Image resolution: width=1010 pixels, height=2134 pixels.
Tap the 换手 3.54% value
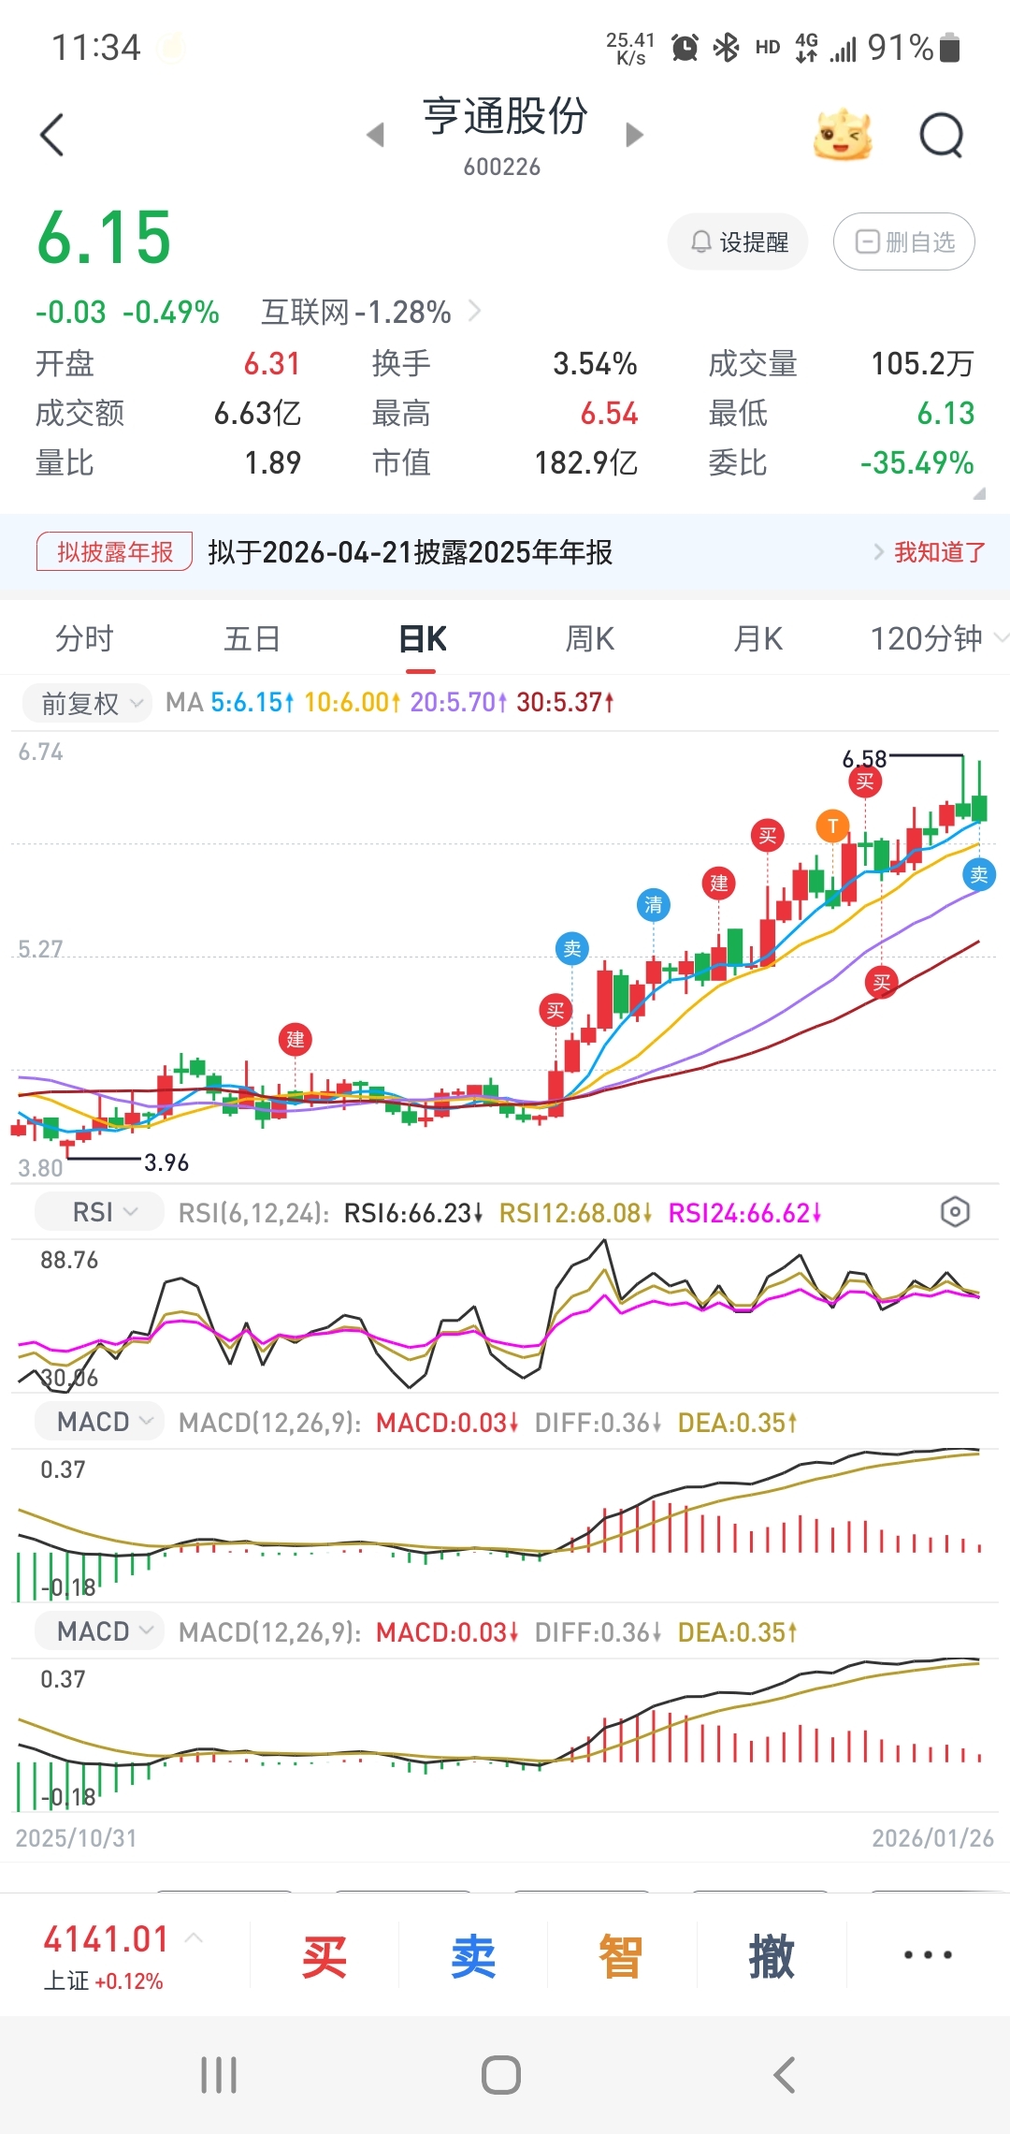click(x=595, y=363)
